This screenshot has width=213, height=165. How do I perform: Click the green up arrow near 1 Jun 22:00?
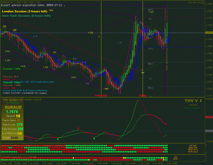tap(58, 139)
